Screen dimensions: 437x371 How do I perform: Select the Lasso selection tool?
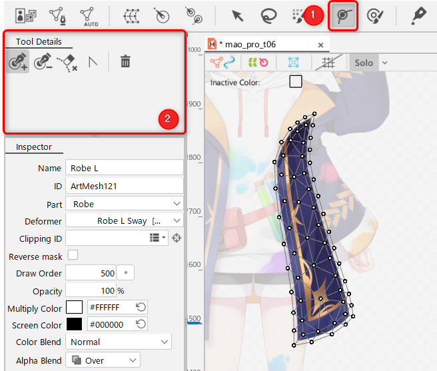[x=268, y=15]
